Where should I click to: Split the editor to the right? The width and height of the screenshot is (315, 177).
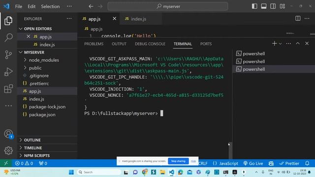click(x=298, y=19)
